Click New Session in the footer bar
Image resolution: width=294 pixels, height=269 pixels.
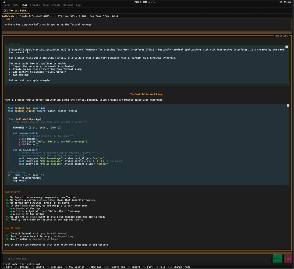coord(75,267)
